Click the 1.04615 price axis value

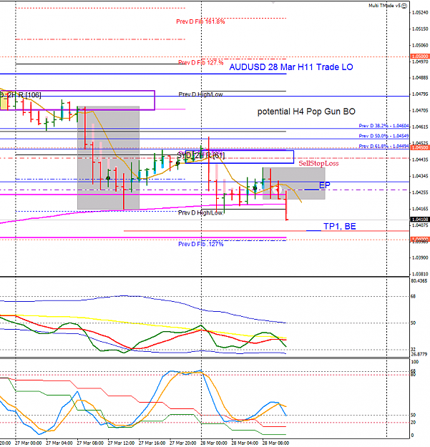coord(420,127)
